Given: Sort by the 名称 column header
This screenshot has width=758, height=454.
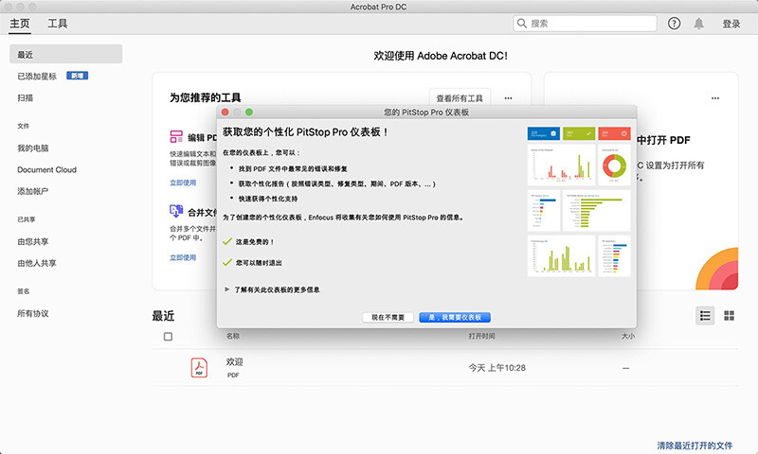Looking at the screenshot, I should [x=232, y=336].
